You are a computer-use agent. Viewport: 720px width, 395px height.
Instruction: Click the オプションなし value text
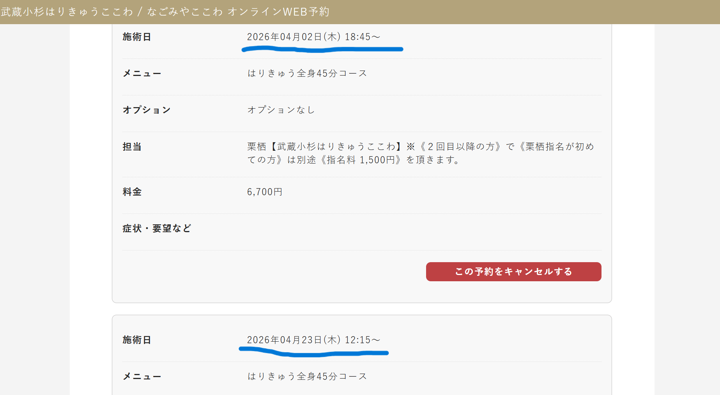pyautogui.click(x=281, y=110)
